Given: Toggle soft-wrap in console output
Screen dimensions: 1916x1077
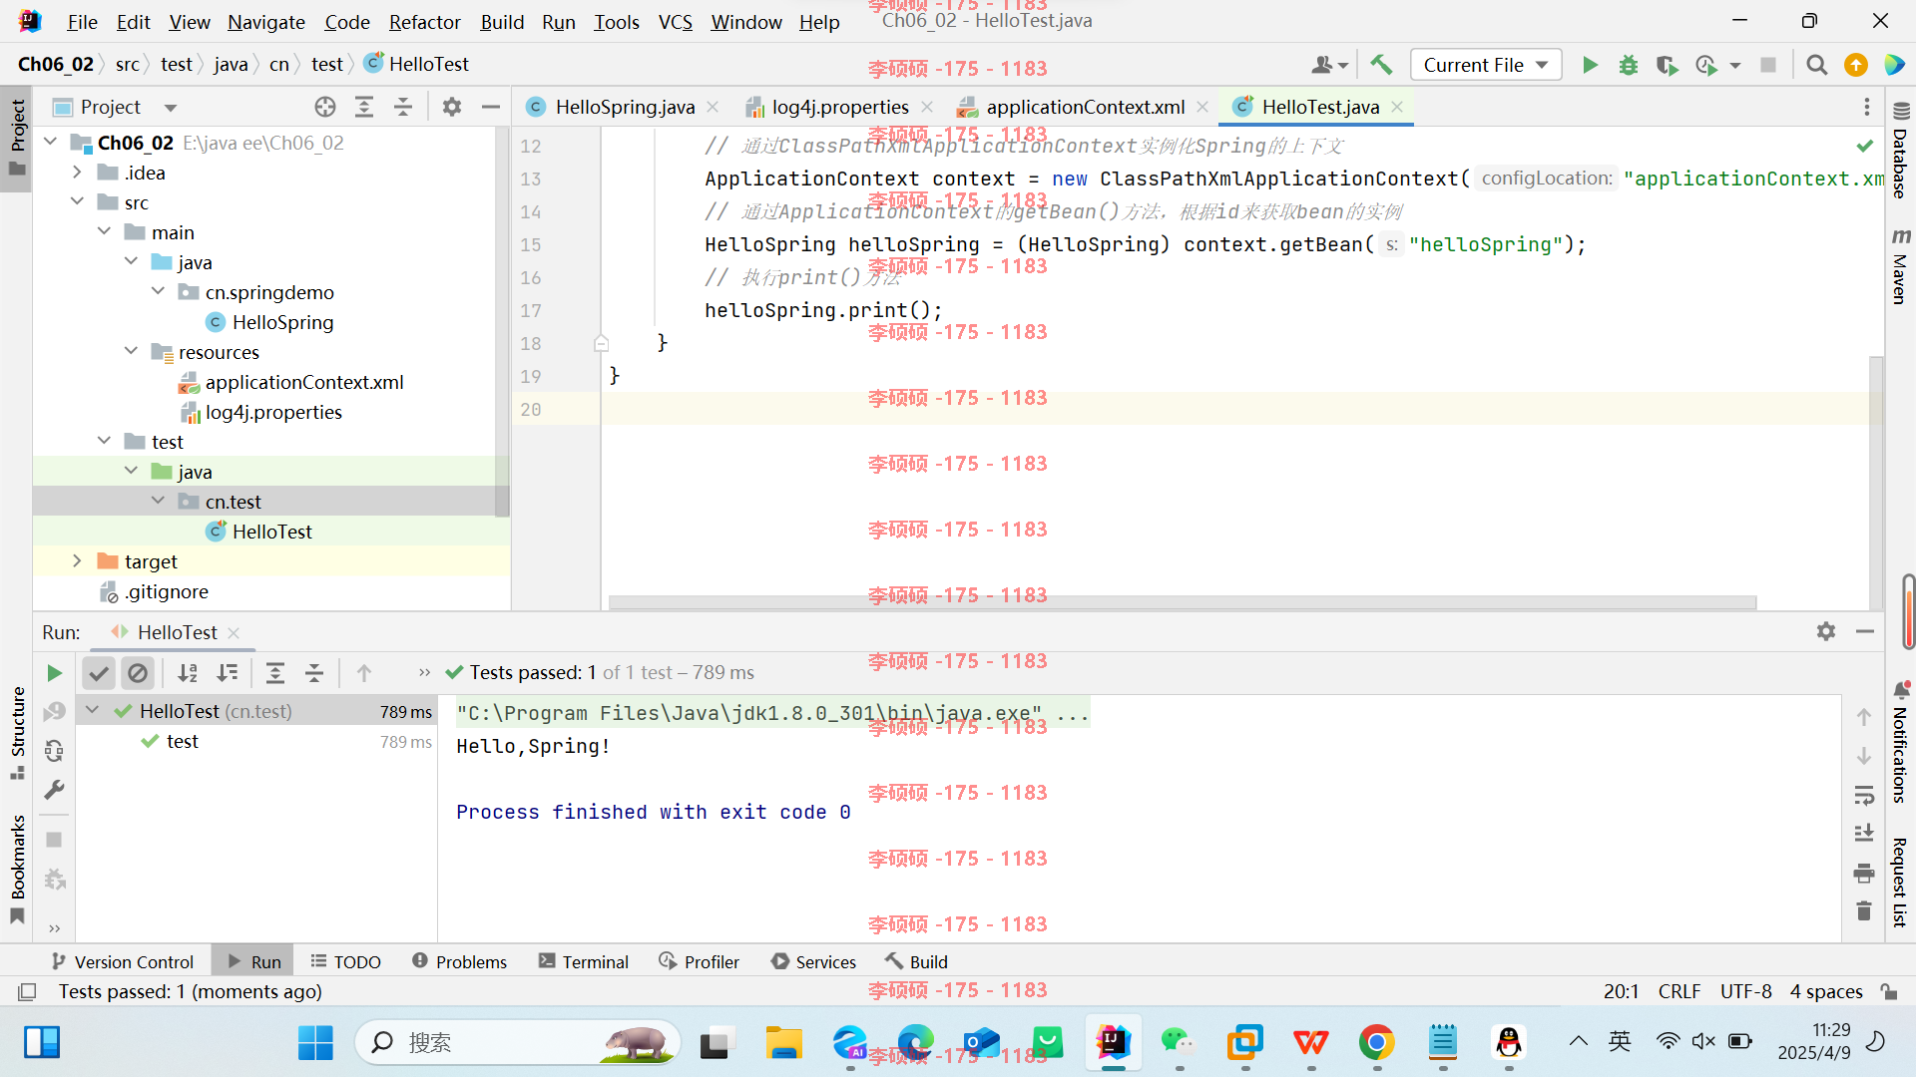Looking at the screenshot, I should coord(1864,795).
